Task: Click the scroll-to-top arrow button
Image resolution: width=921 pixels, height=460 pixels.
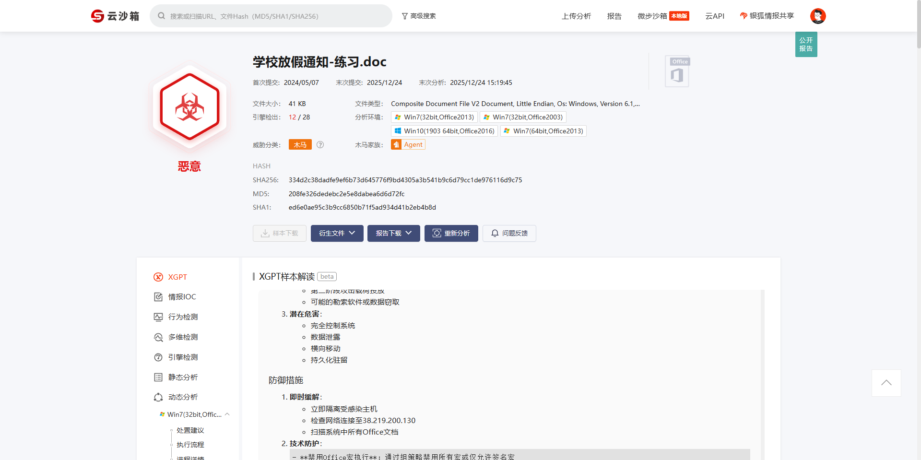Action: pos(886,383)
